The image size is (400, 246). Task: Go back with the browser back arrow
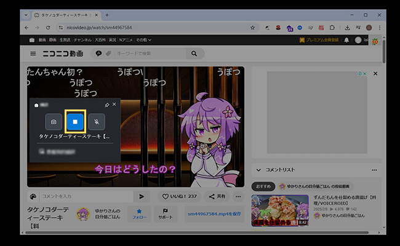point(26,28)
